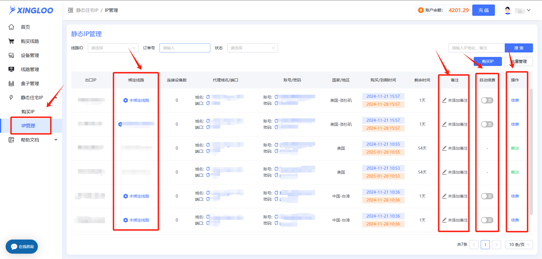The image size is (542, 259).
Task: Click the 4201.29 balance amount
Action: coord(458,10)
